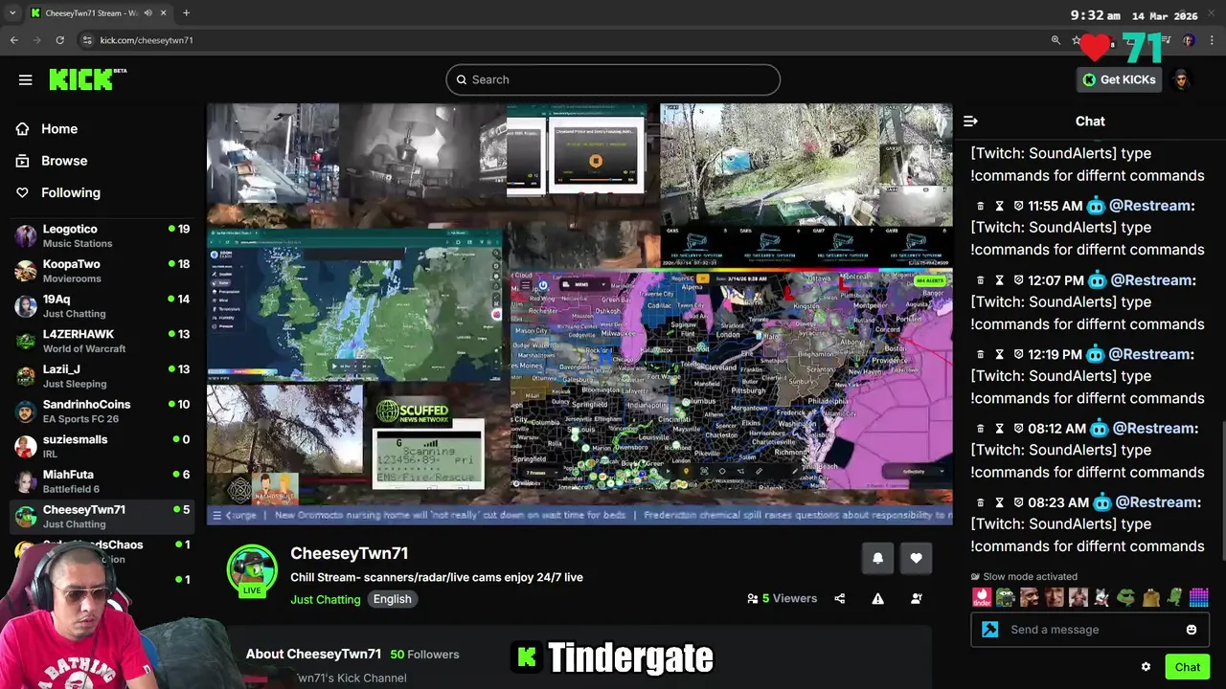Screen dimensions: 1226x689
Task: Click the CheeseyTwn71 streamer avatar
Action: 252,570
